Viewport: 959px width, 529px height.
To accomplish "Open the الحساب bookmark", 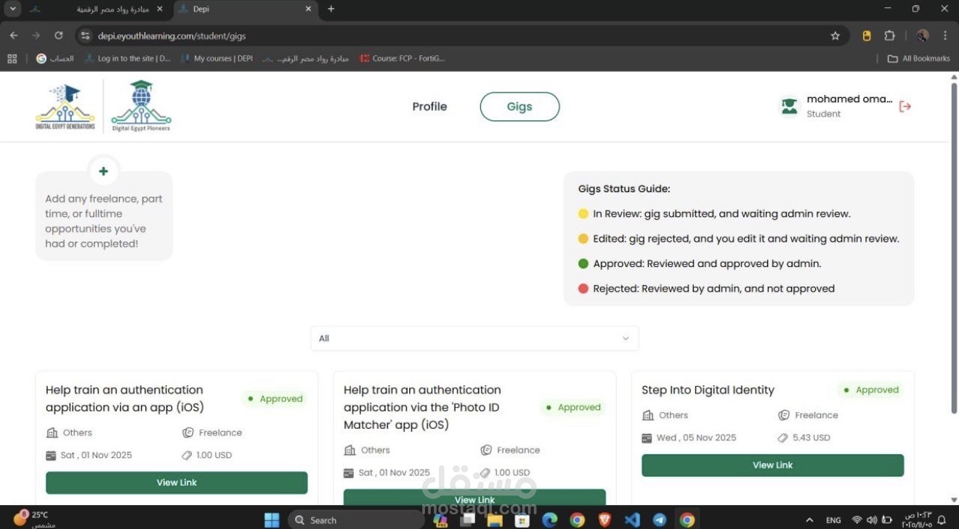I will pos(55,59).
